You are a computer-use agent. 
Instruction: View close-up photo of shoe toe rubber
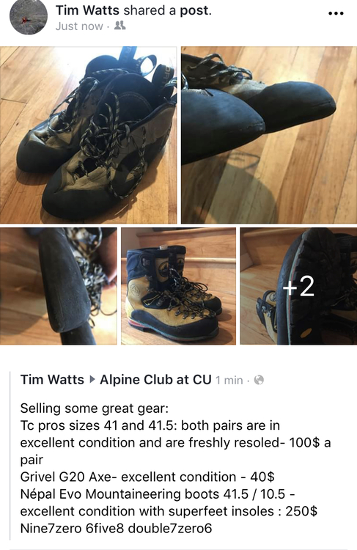click(269, 135)
